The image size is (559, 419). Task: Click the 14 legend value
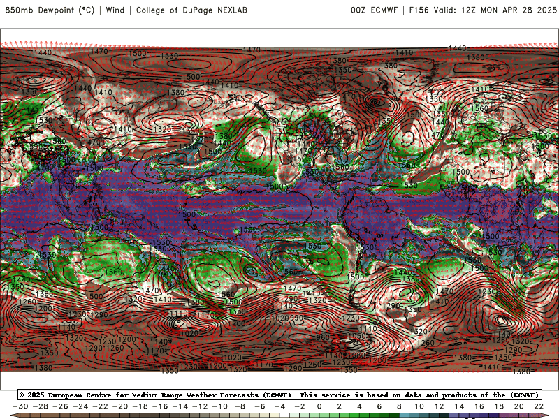pyautogui.click(x=459, y=406)
